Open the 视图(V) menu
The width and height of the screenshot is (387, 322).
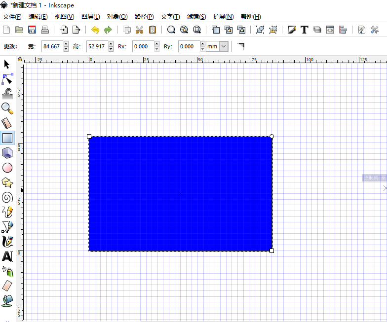point(64,17)
